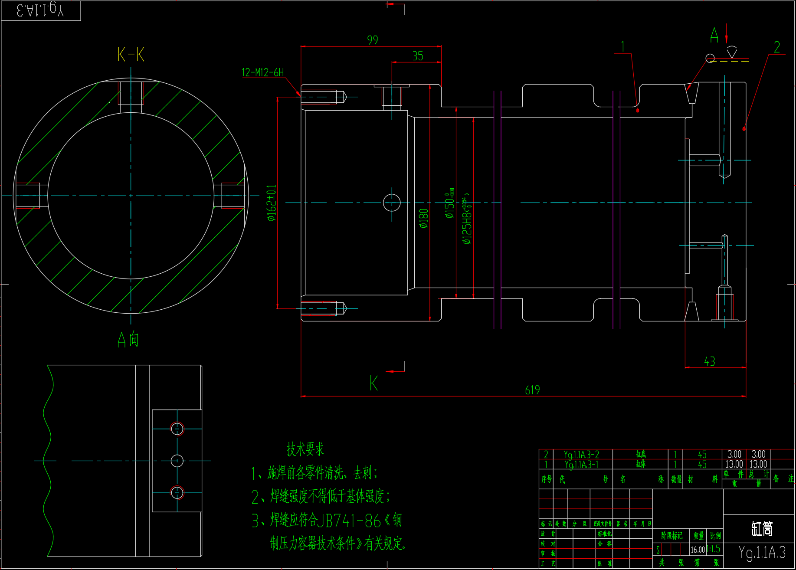Select the 43 dimension at bottom right
Viewport: 796px width, 570px height.
709,362
